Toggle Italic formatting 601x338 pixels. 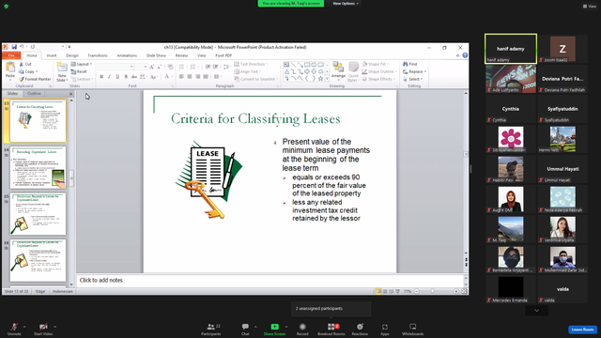(x=110, y=77)
